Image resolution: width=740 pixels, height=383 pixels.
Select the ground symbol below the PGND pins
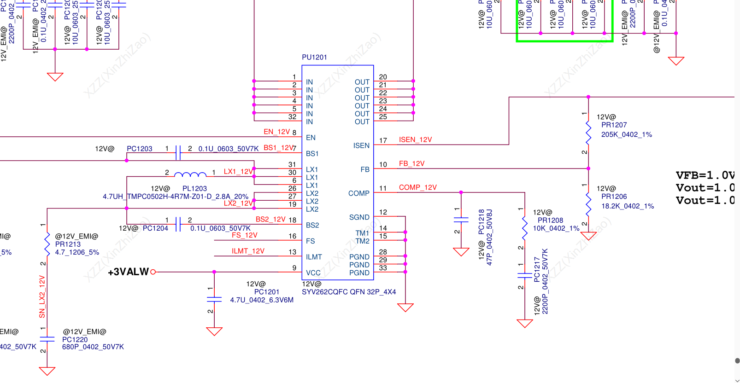(x=405, y=308)
